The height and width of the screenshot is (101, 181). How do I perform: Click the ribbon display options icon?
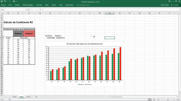tap(169, 1)
